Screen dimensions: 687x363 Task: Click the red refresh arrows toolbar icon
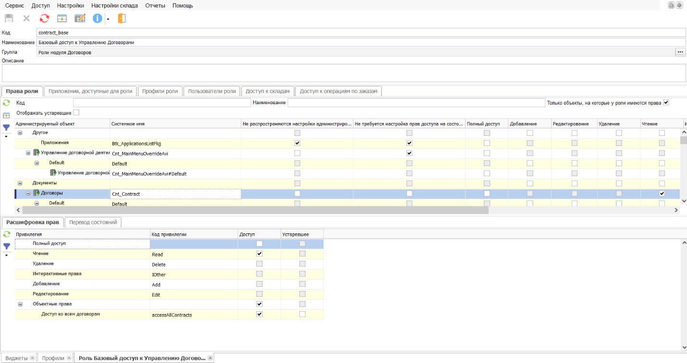(x=44, y=18)
